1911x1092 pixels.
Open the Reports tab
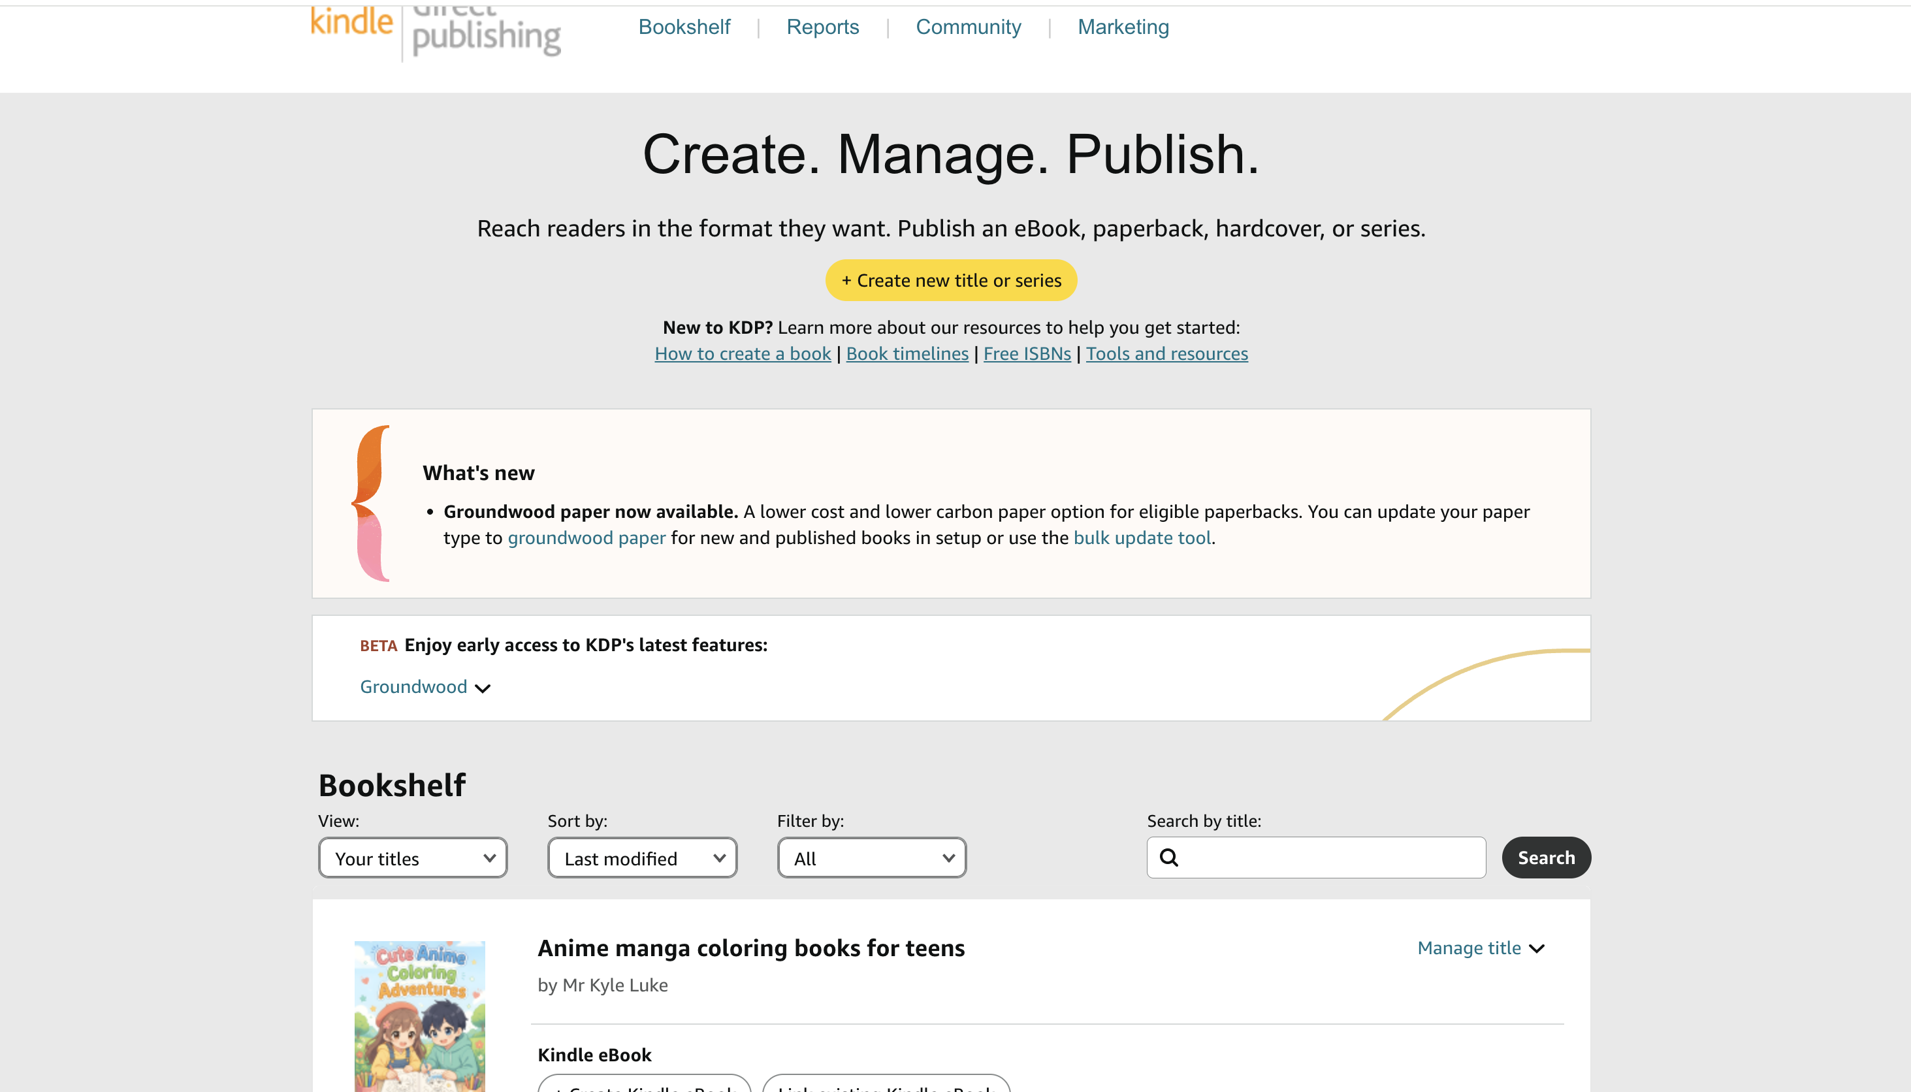[x=823, y=27]
